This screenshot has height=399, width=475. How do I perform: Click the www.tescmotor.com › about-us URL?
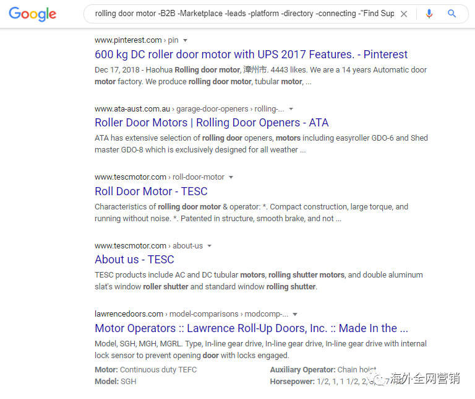click(148, 245)
